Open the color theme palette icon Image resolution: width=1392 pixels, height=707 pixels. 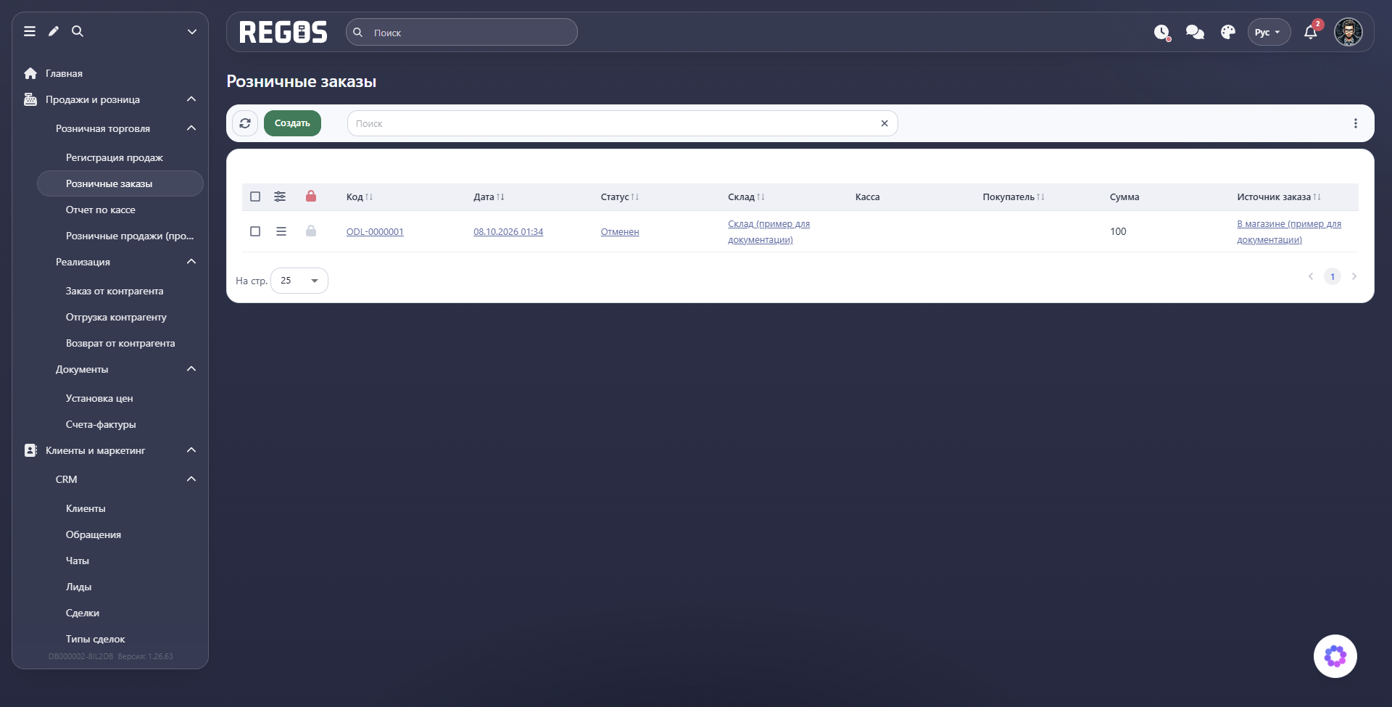[1228, 32]
